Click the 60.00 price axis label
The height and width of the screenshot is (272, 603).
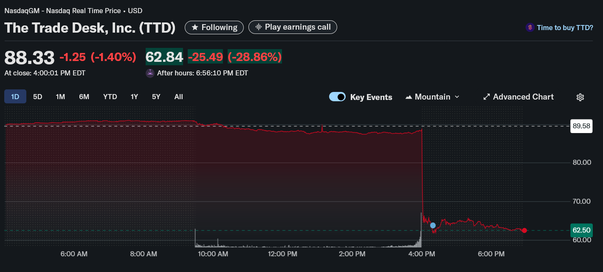[x=581, y=240]
